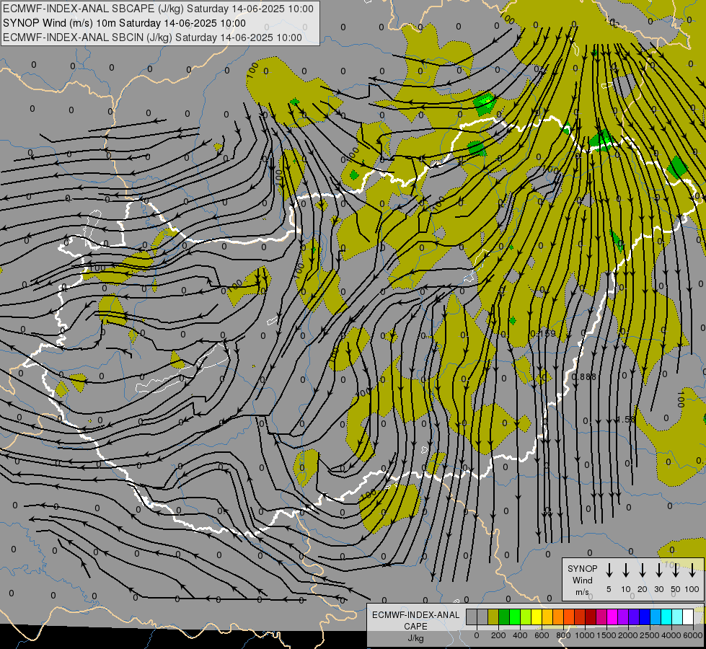Click the '30' label under wind arrow
The height and width of the screenshot is (649, 706).
point(658,589)
